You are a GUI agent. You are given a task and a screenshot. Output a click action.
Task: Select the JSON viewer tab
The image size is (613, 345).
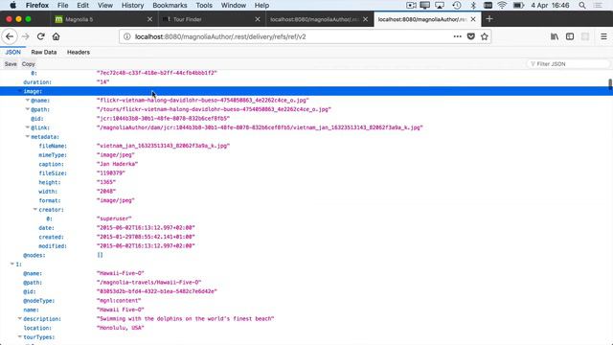tap(12, 52)
